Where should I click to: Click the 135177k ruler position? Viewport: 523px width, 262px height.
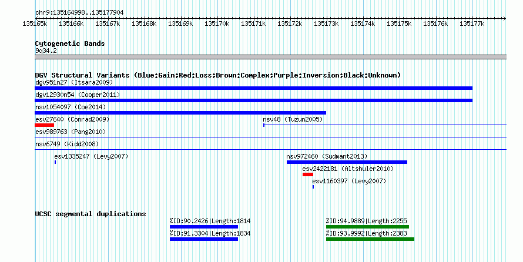[472, 23]
